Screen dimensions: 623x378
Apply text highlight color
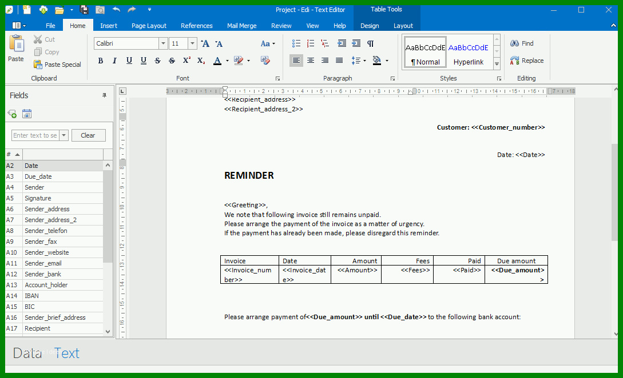pyautogui.click(x=239, y=61)
